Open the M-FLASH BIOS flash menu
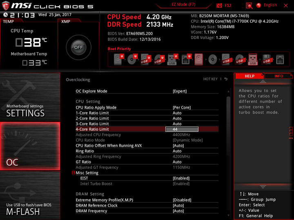This screenshot has width=294, height=220. coord(30,195)
